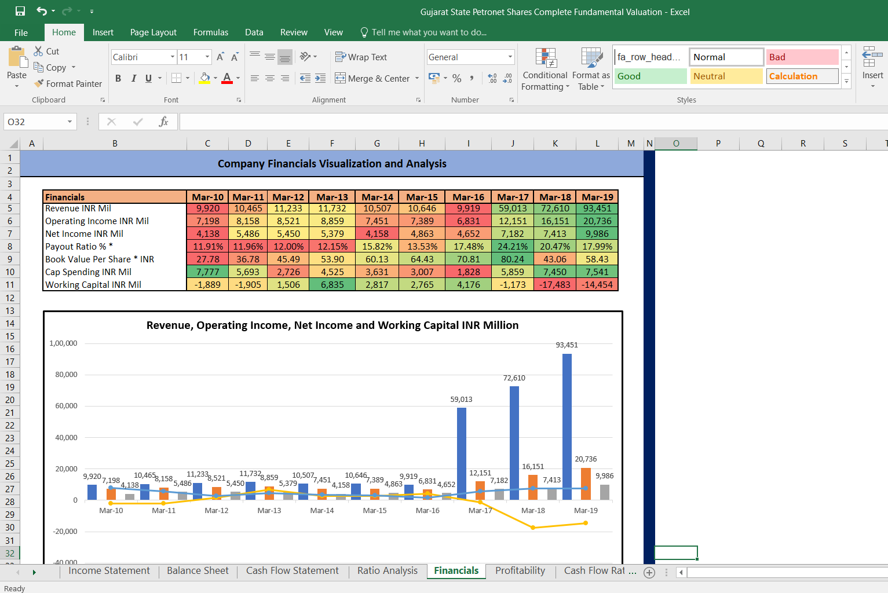The height and width of the screenshot is (593, 888).
Task: Expand Paste options arrow
Action: click(x=17, y=86)
